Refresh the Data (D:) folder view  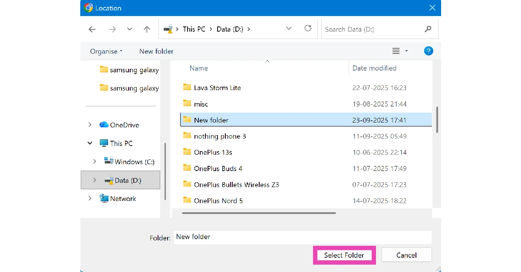click(308, 29)
